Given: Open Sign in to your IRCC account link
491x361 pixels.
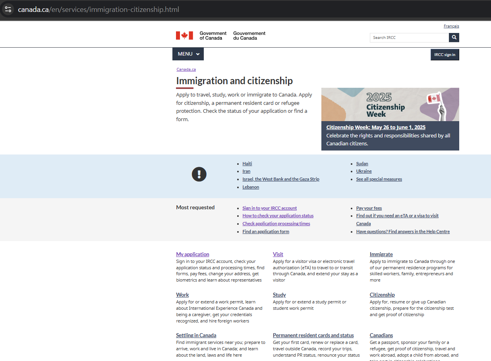Looking at the screenshot, I should click(269, 208).
